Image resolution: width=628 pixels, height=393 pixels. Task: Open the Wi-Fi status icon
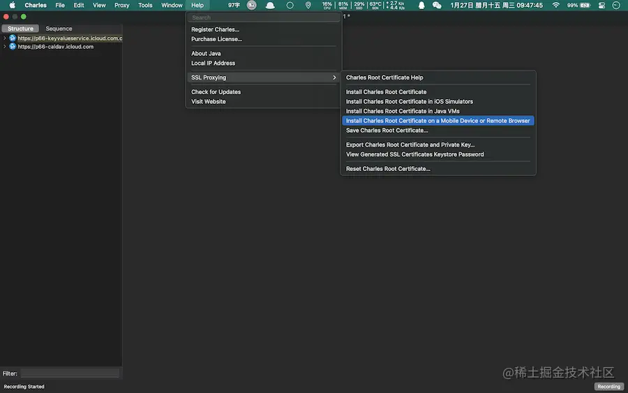pos(556,5)
